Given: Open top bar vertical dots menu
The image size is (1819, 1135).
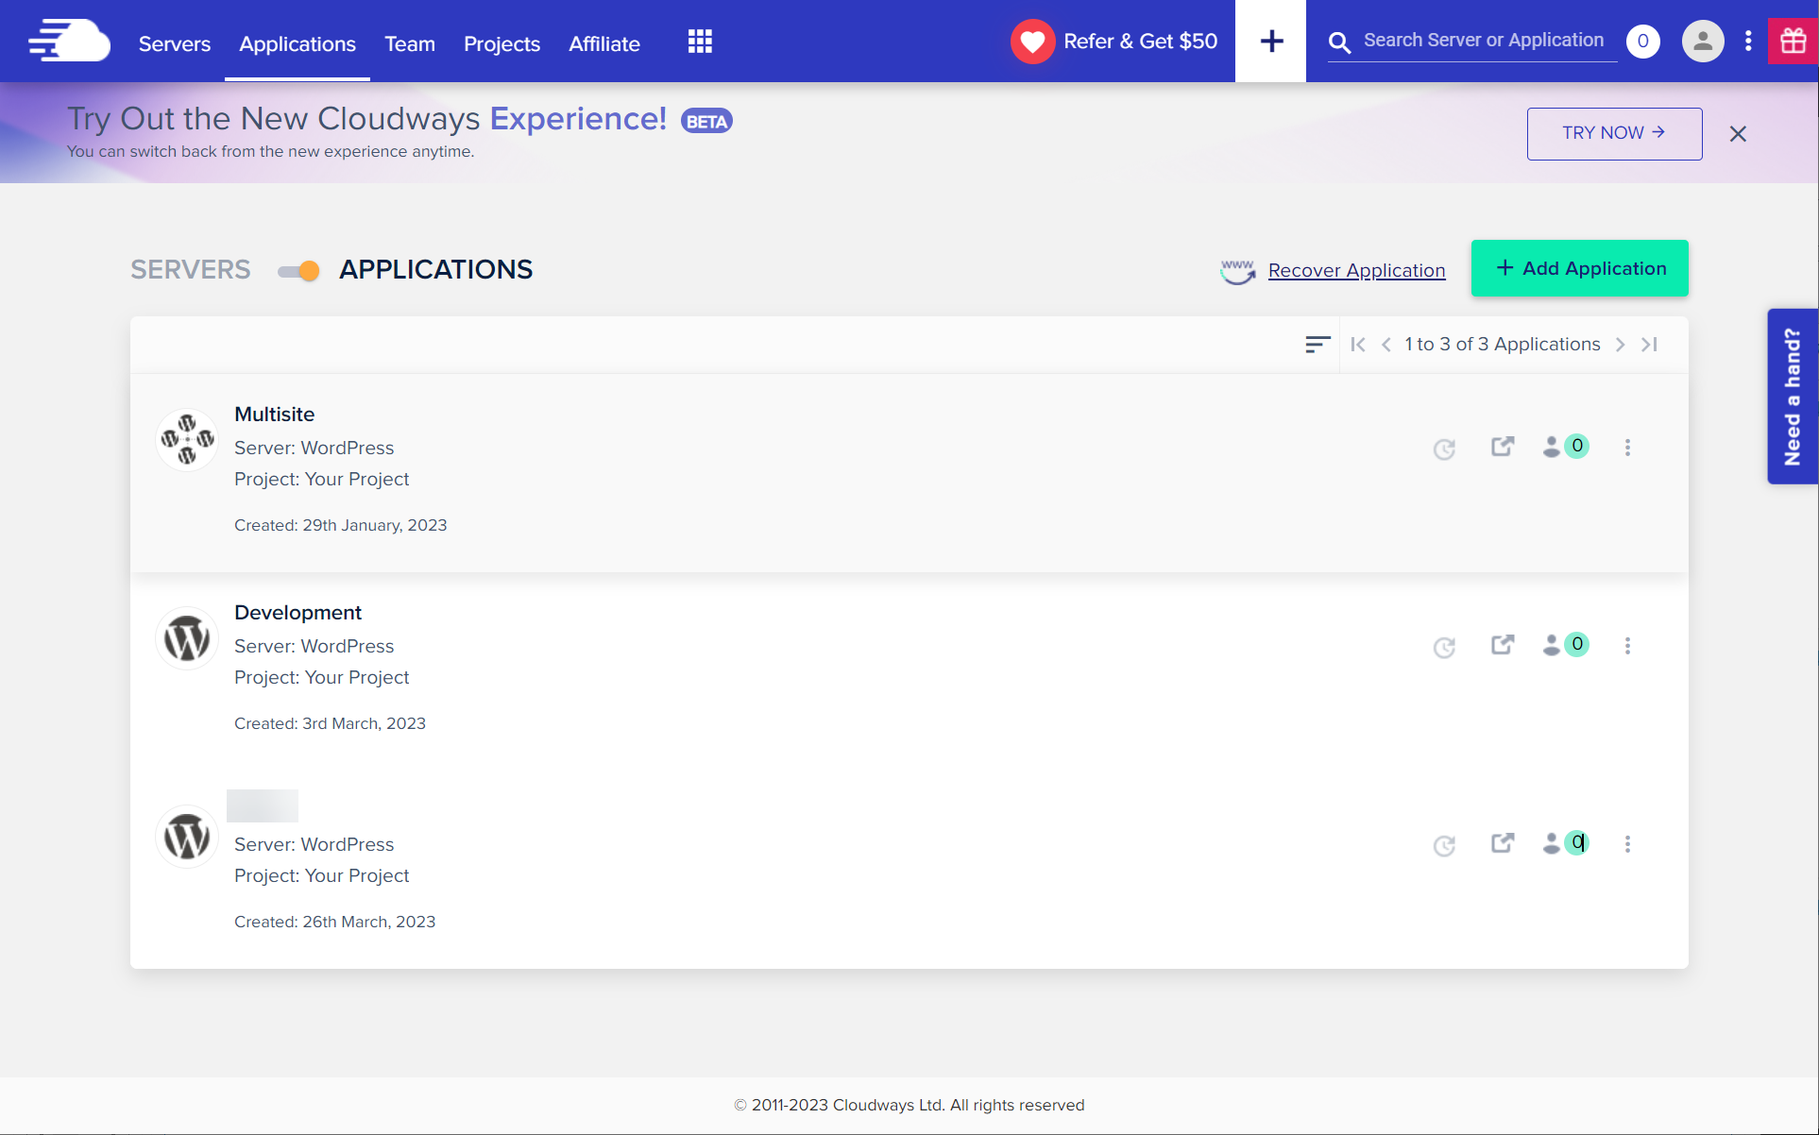Looking at the screenshot, I should point(1748,42).
